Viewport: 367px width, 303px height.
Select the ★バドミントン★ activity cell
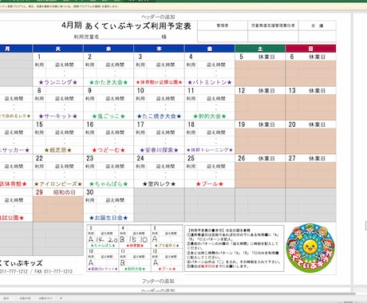pyautogui.click(x=210, y=82)
